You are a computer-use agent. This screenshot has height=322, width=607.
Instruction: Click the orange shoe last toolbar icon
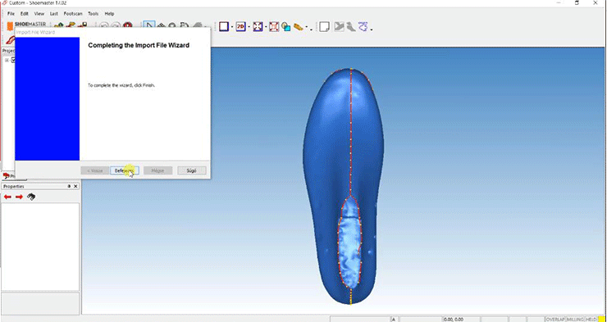[298, 27]
